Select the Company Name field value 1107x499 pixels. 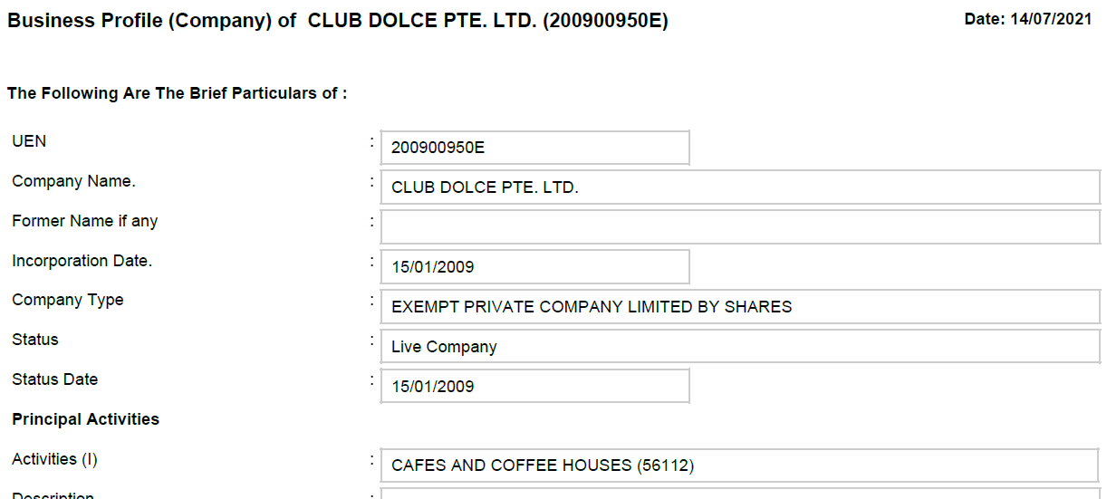click(740, 187)
